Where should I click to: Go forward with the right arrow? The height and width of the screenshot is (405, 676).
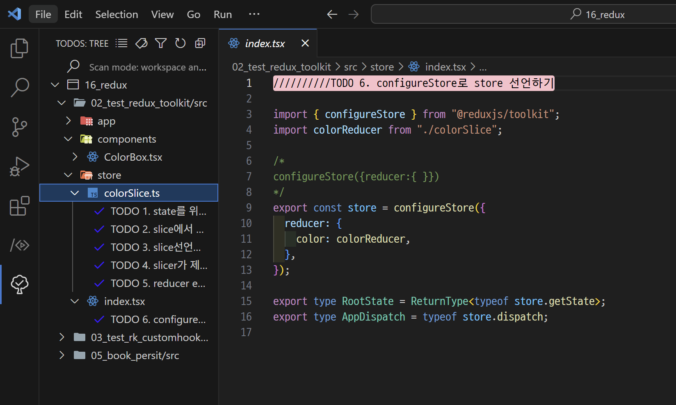coord(353,14)
